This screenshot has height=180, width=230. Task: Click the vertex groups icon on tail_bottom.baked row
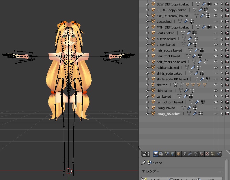point(203,102)
